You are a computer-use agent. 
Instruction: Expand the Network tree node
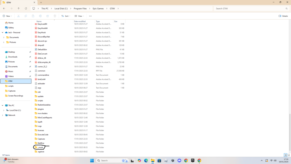click(x=3, y=115)
